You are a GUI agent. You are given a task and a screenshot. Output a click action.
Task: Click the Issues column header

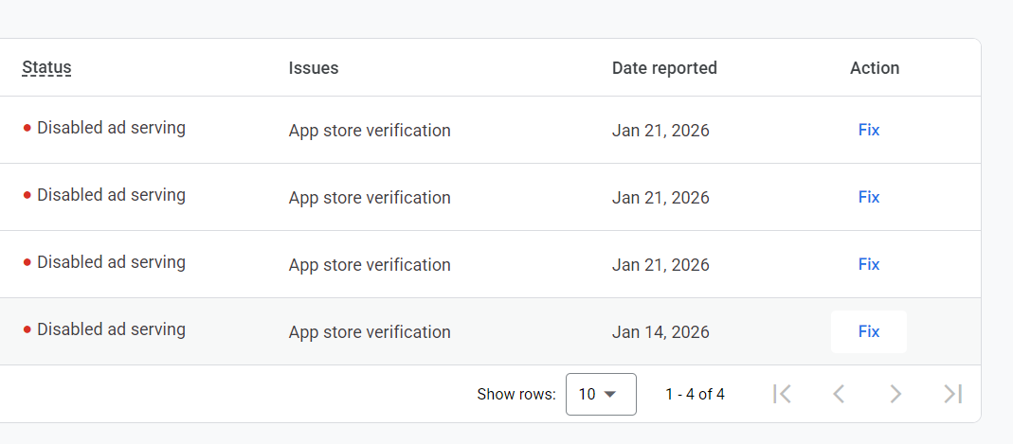314,68
